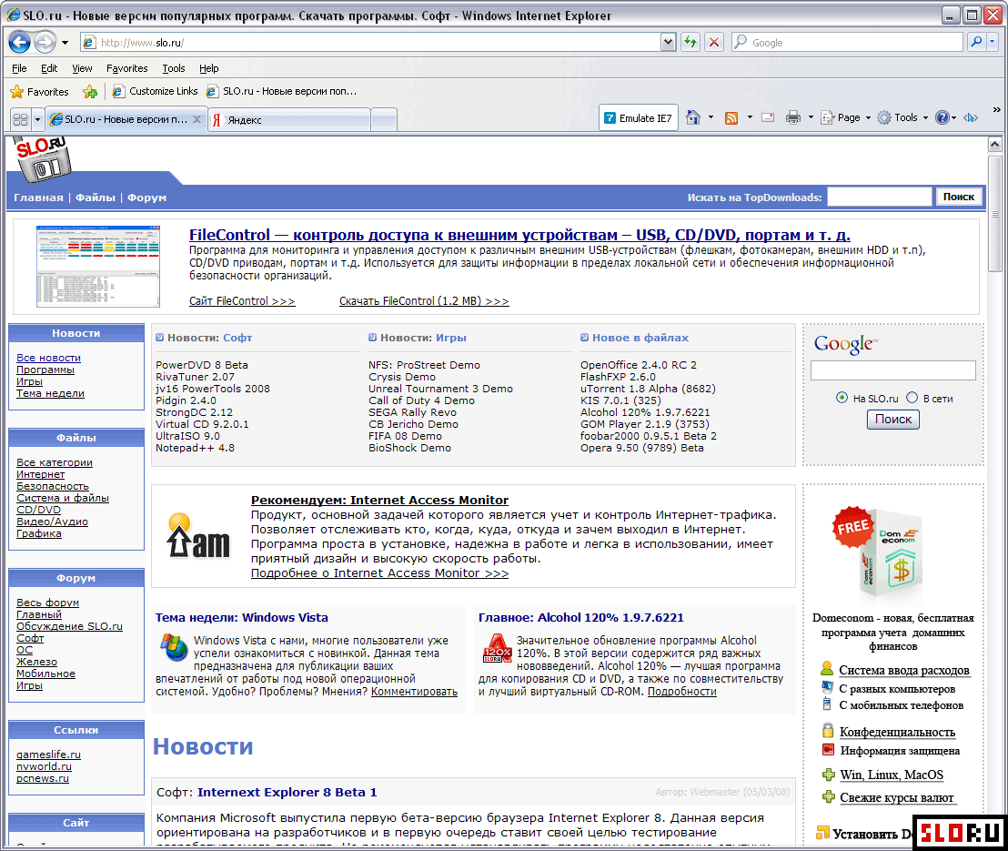Open the View menu
The image size is (1008, 851).
pyautogui.click(x=82, y=68)
